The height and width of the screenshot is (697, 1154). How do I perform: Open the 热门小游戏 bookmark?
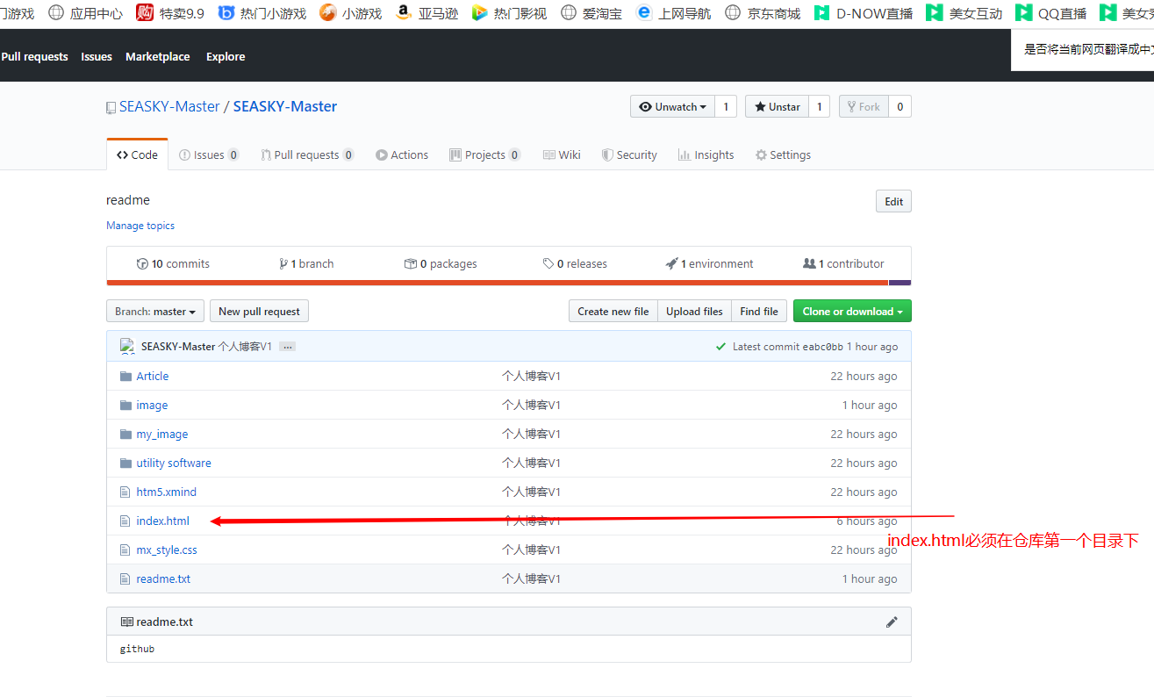tap(262, 13)
